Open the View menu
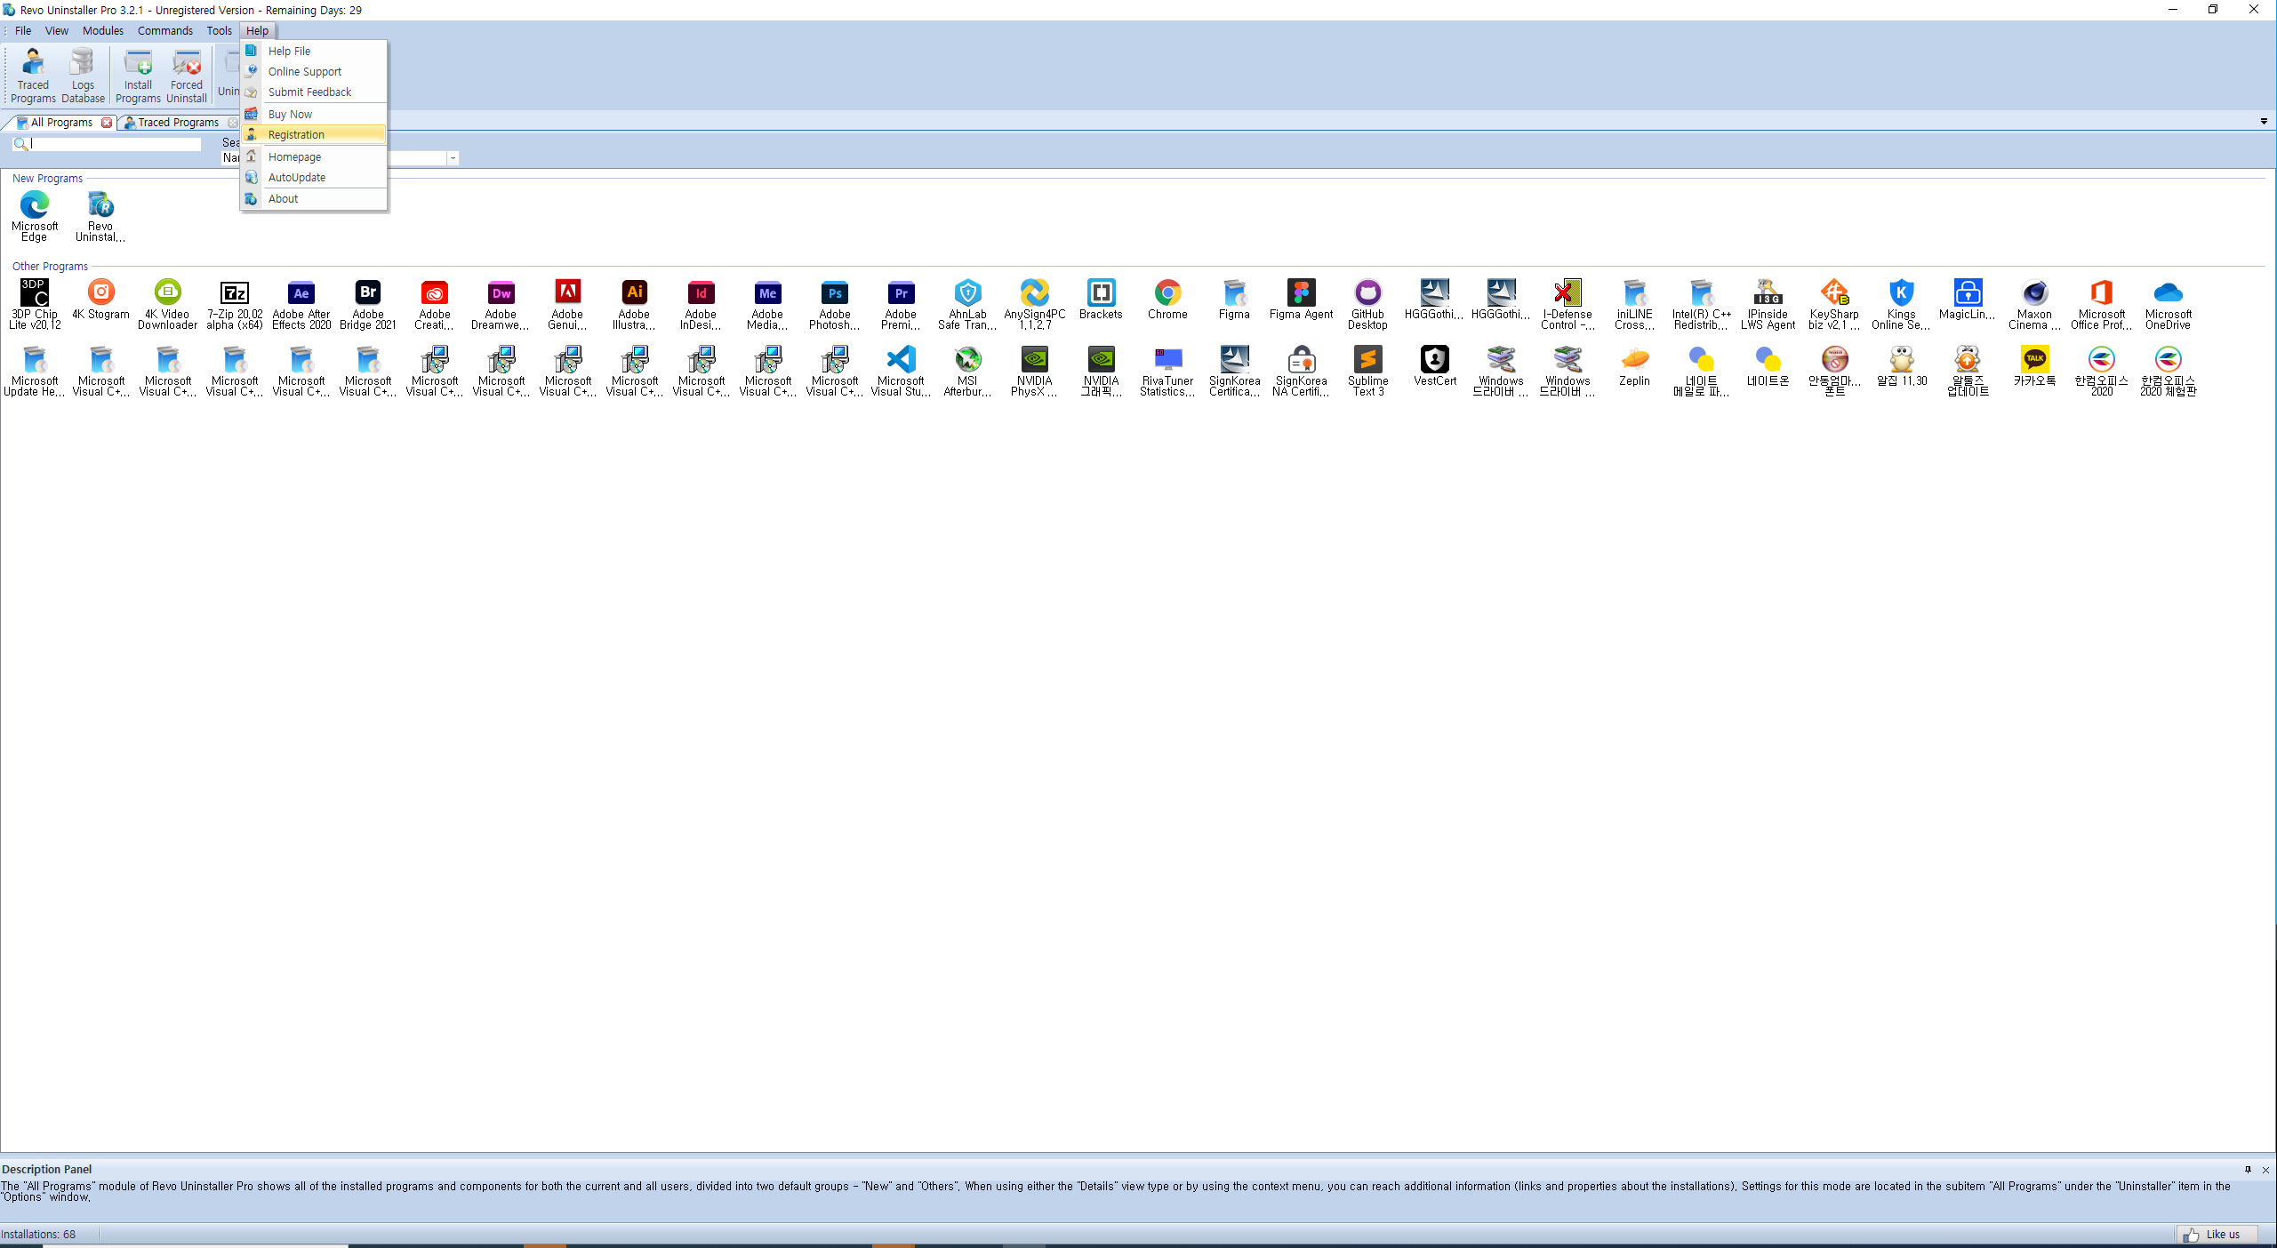This screenshot has height=1248, width=2277. click(x=57, y=30)
